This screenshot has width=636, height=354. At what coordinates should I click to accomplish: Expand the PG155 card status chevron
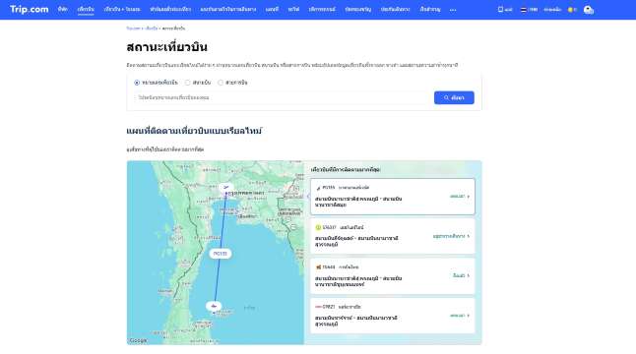(x=468, y=197)
